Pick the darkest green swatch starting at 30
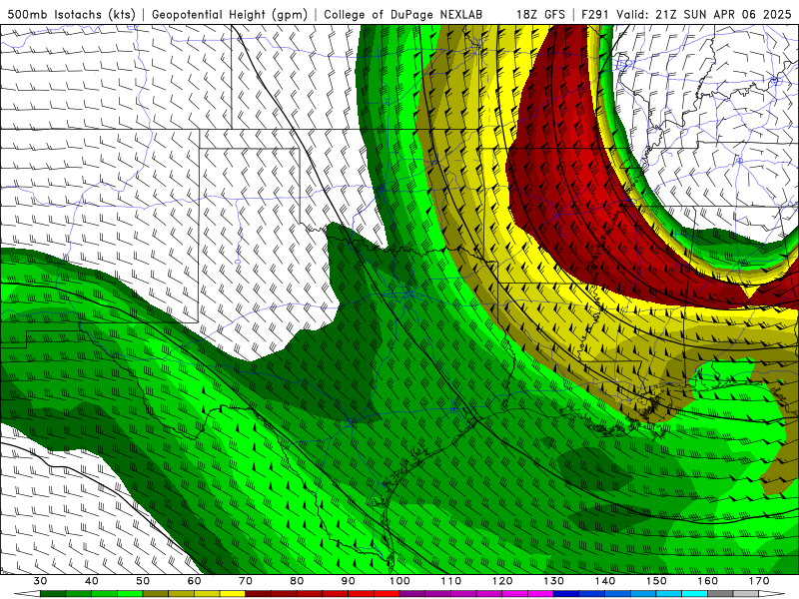Screen dimensions: 799x599 (53, 594)
